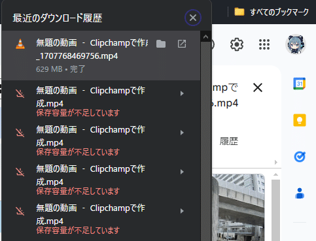Close the recent download history popup
This screenshot has height=241, width=316.
point(193,18)
